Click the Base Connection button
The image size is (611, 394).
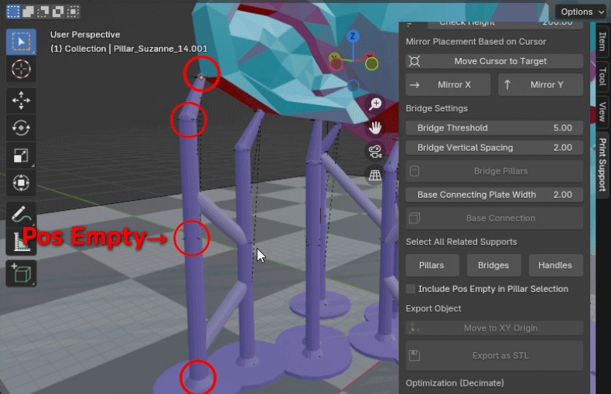click(x=494, y=218)
